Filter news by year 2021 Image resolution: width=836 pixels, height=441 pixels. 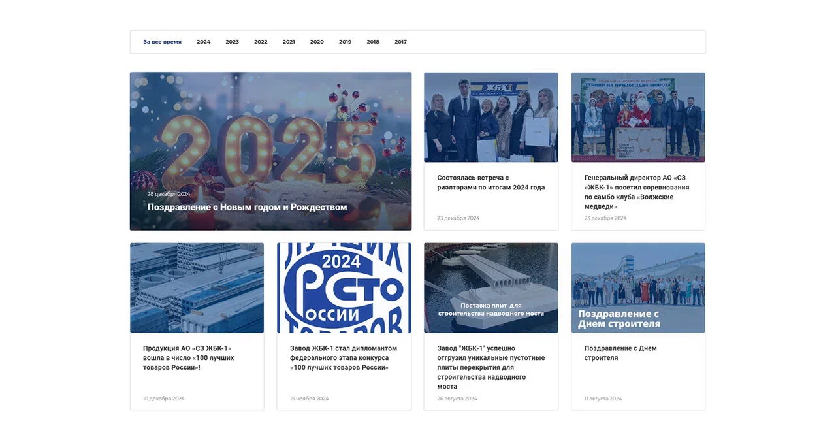(289, 42)
